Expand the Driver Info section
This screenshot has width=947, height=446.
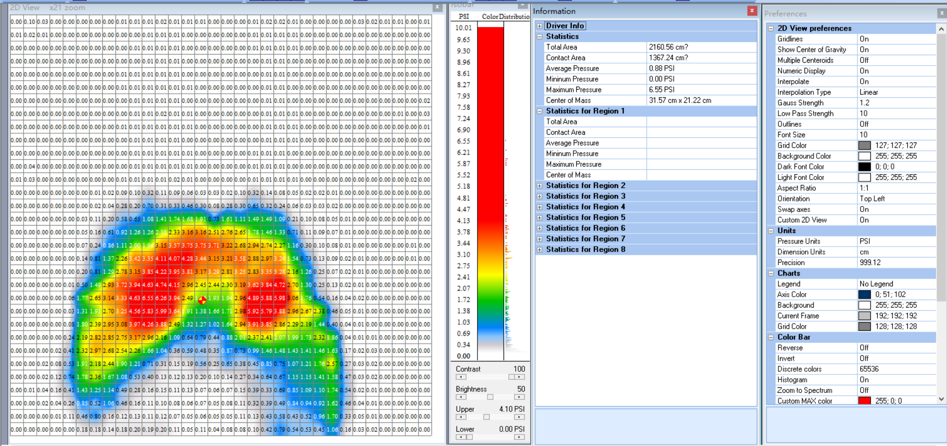coord(540,26)
